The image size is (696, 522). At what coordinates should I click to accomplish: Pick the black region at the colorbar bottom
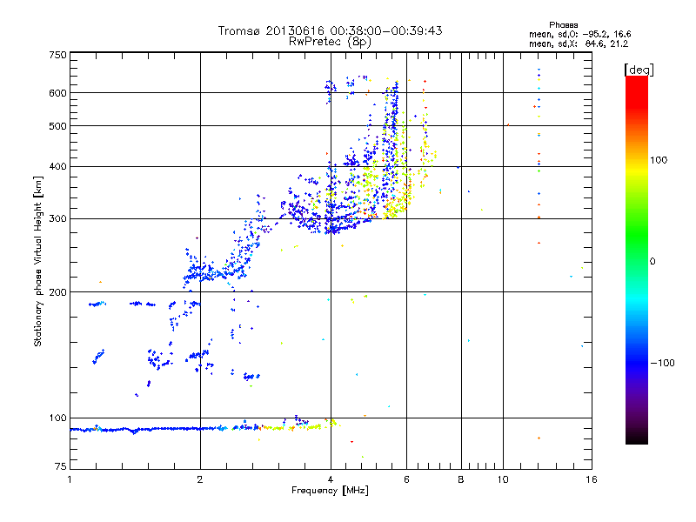click(636, 438)
